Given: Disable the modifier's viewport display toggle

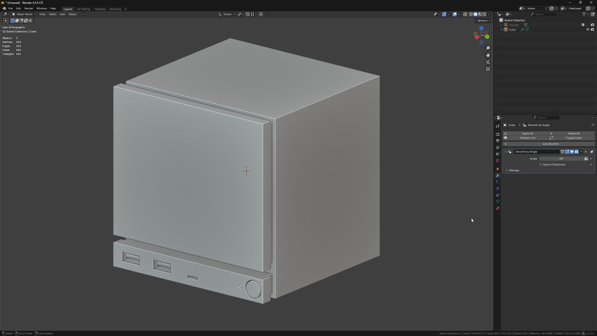Looking at the screenshot, I should tap(572, 151).
